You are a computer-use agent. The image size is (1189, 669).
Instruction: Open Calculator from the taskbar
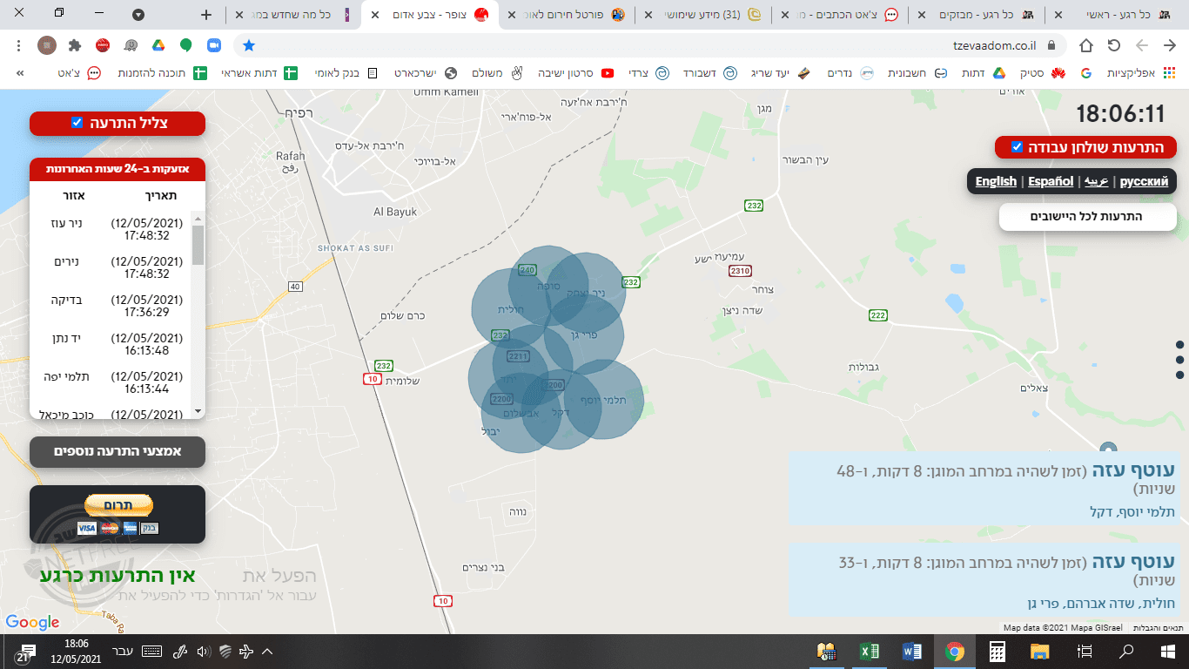tap(998, 652)
